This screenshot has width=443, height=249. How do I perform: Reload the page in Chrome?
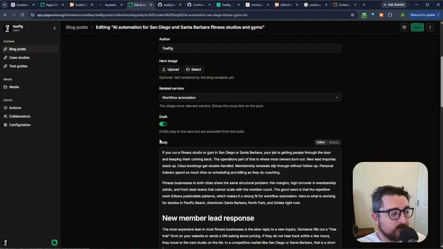(x=22, y=15)
